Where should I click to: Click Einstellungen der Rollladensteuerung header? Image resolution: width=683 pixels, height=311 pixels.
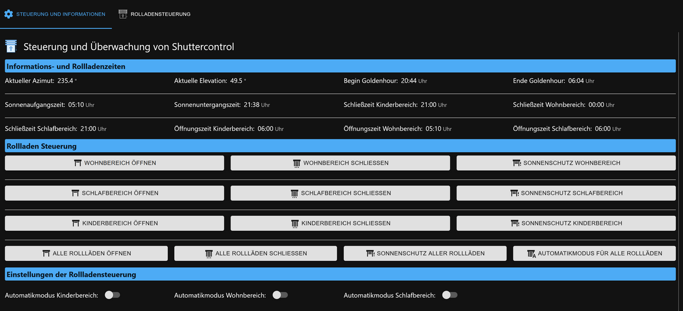pyautogui.click(x=340, y=275)
